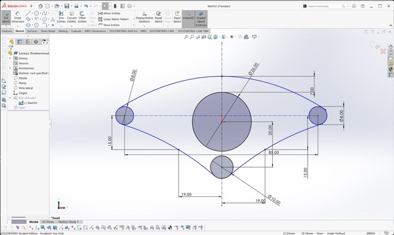This screenshot has height=235, width=394.
Task: Select the Planta plane
Action: pos(20,83)
